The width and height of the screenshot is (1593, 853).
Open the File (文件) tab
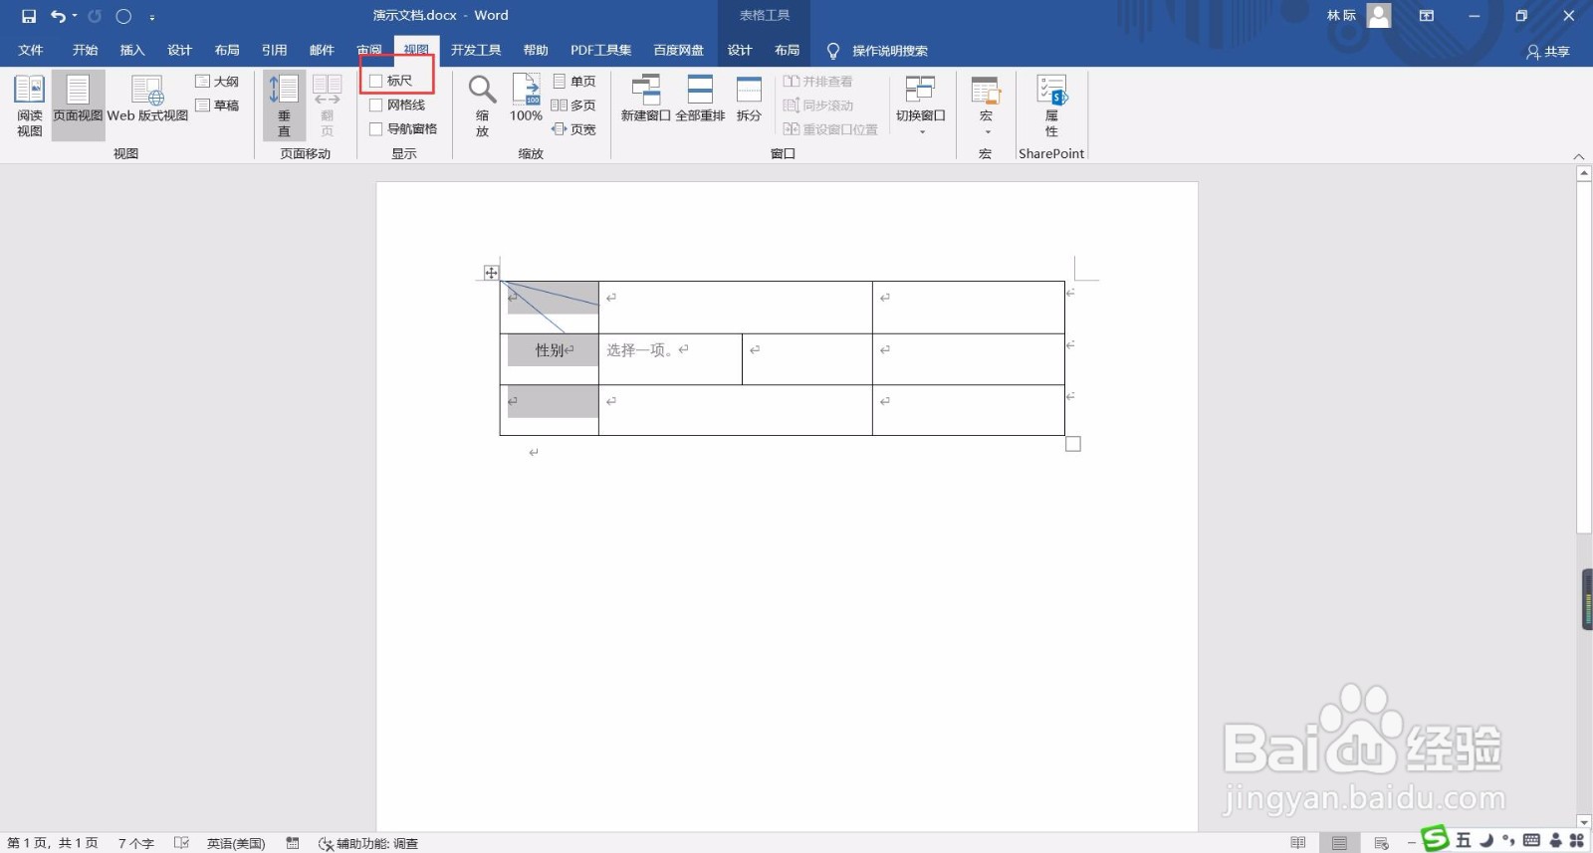coord(31,50)
